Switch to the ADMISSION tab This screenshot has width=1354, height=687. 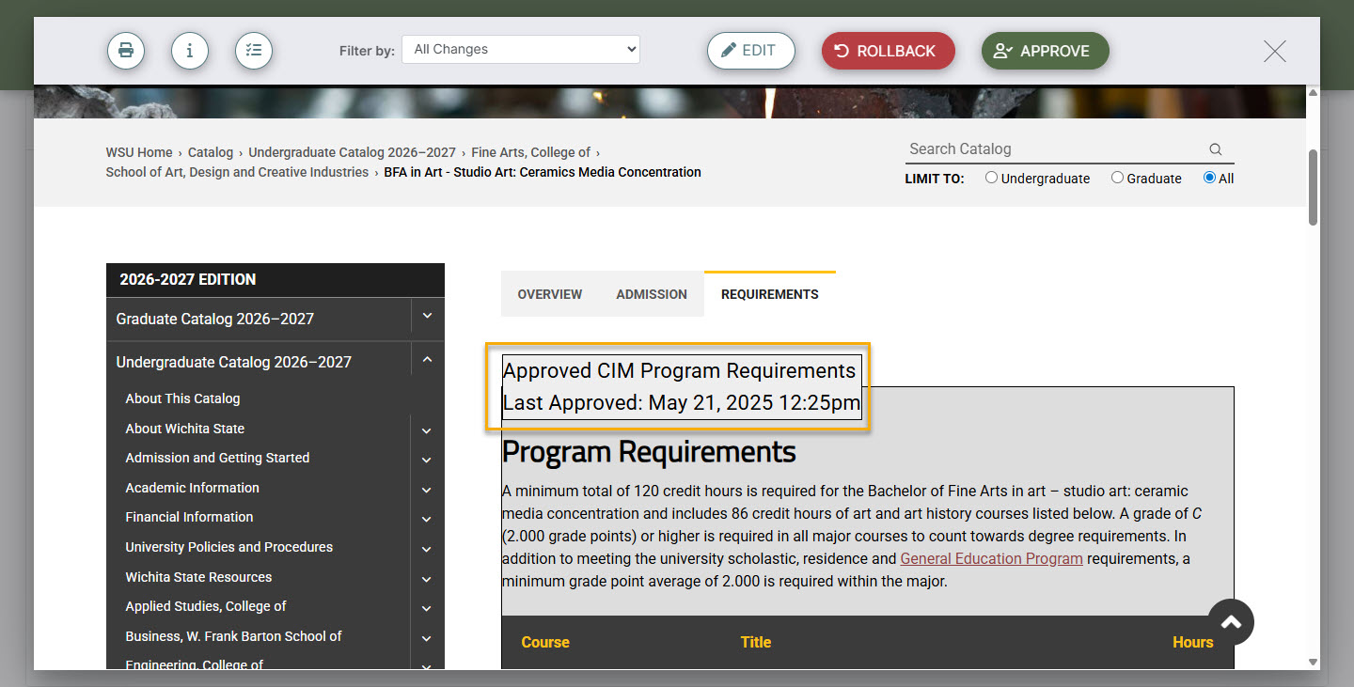pyautogui.click(x=652, y=294)
